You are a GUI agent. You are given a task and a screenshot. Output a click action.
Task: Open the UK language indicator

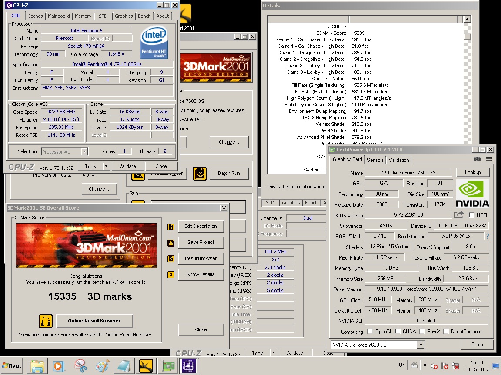[x=402, y=365]
